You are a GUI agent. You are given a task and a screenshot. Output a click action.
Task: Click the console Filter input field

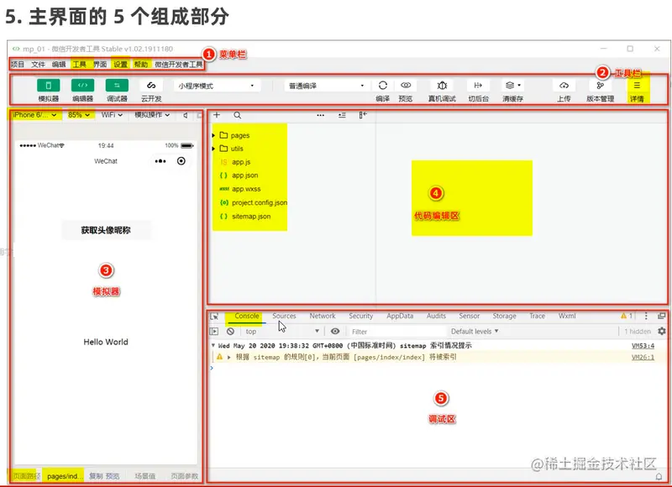396,332
